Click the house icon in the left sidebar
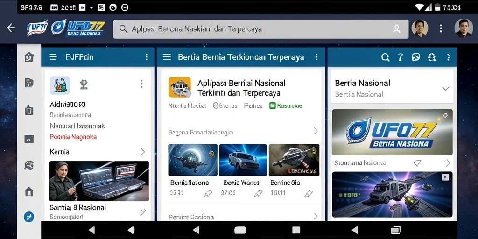Image resolution: width=478 pixels, height=239 pixels. tap(29, 192)
